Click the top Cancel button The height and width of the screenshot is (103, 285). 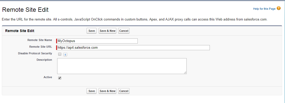click(x=124, y=31)
